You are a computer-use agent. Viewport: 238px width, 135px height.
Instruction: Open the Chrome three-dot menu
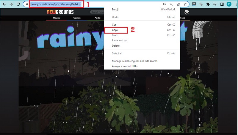[236, 4]
